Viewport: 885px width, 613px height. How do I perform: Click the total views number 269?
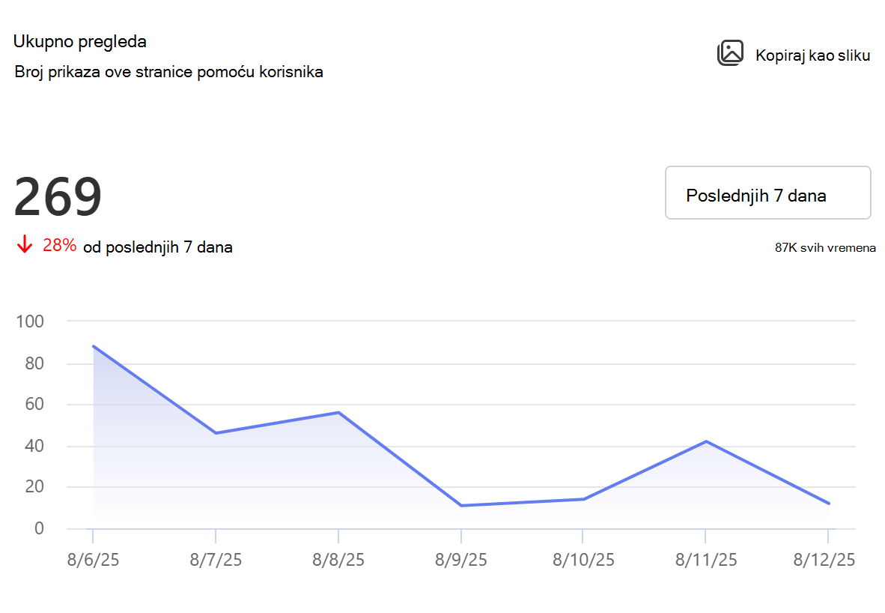(58, 196)
